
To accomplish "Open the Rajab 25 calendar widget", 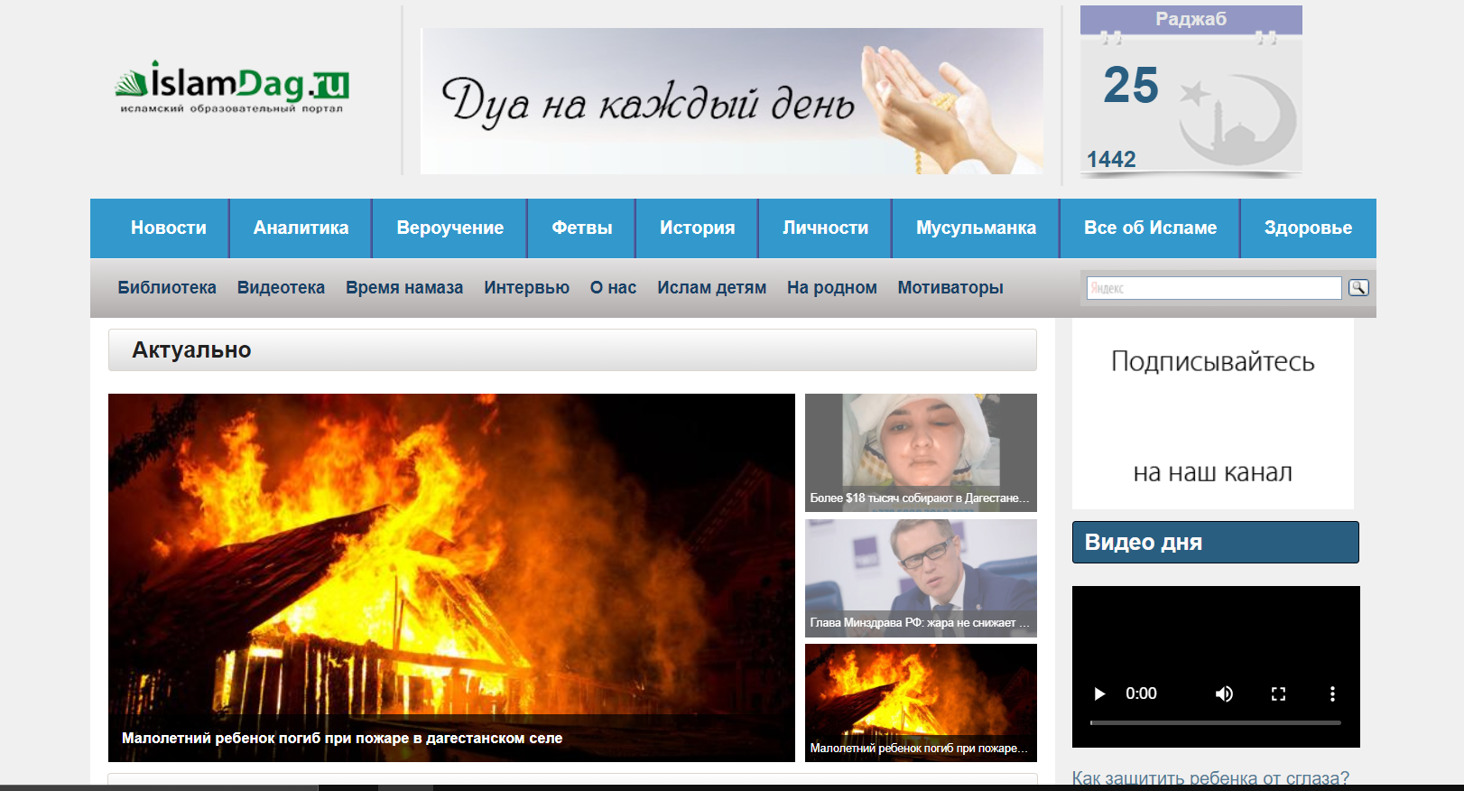I will 1191,90.
